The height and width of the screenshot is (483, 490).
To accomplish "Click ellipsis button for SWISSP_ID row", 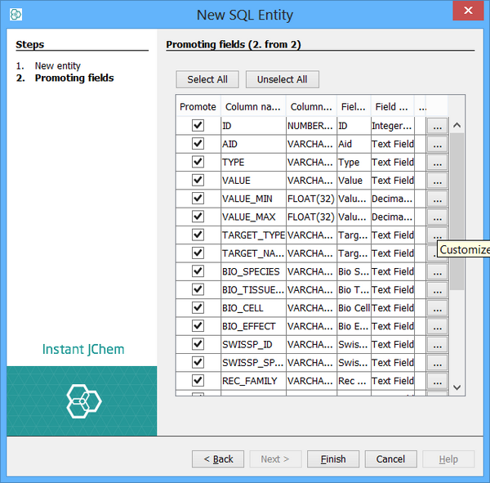I will click(437, 344).
